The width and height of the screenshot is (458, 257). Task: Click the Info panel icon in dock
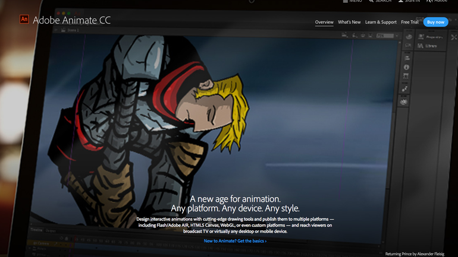406,68
